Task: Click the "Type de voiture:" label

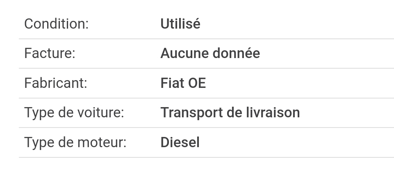Action: tap(74, 112)
